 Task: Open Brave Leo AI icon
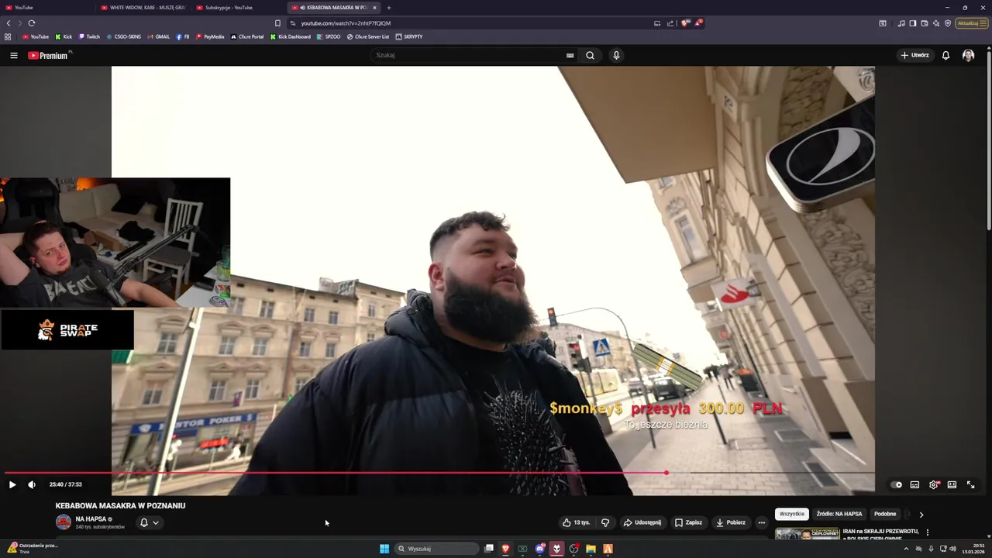pos(936,23)
